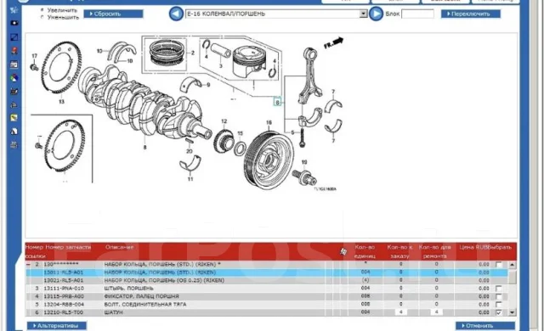The image size is (544, 331).
Task: Click the parts table scroll-down arrow
Action: click(513, 312)
